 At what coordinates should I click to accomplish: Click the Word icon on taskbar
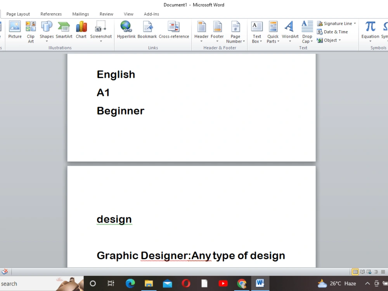[260, 284]
